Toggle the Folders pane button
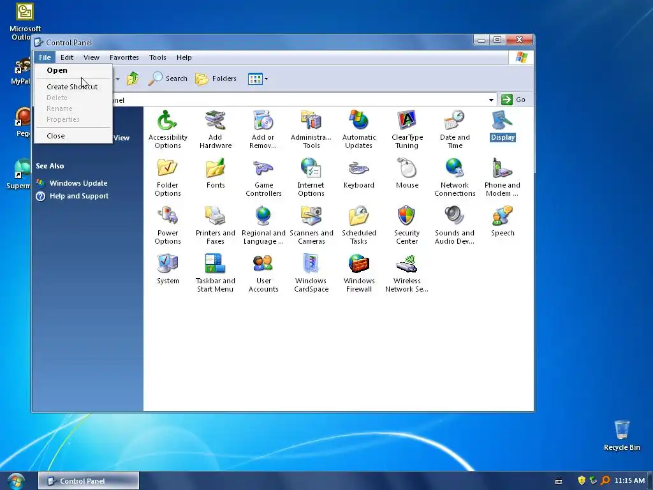The width and height of the screenshot is (653, 490). (216, 78)
